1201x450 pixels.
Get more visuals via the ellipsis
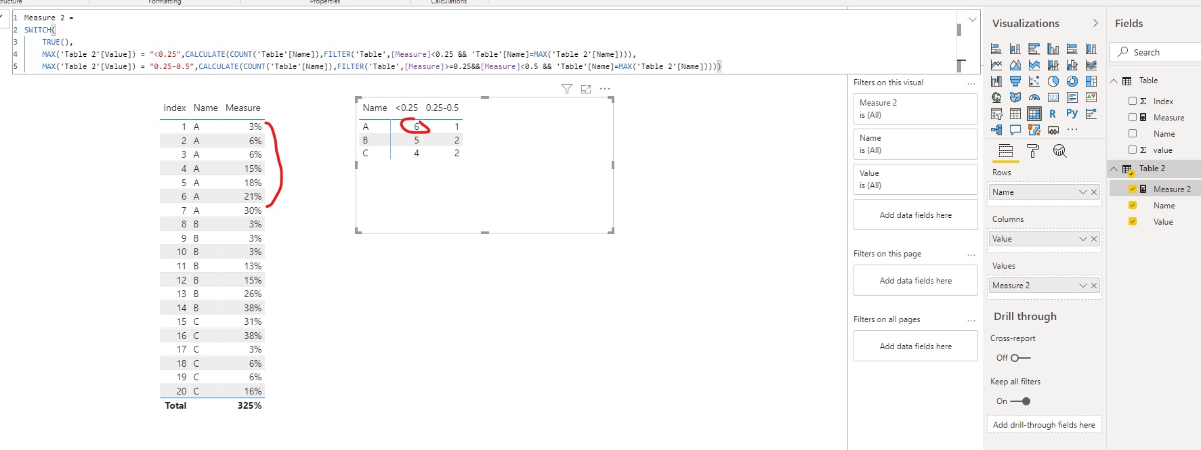1072,129
